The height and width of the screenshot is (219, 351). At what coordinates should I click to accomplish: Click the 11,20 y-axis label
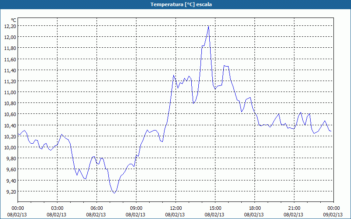pos(10,81)
